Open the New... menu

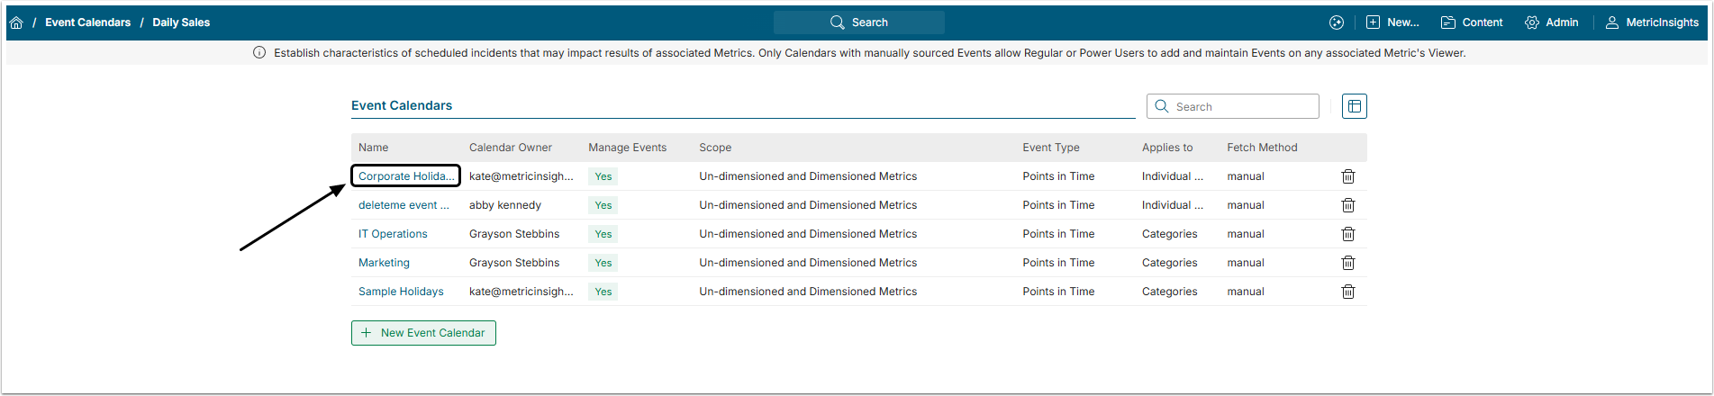point(1392,22)
